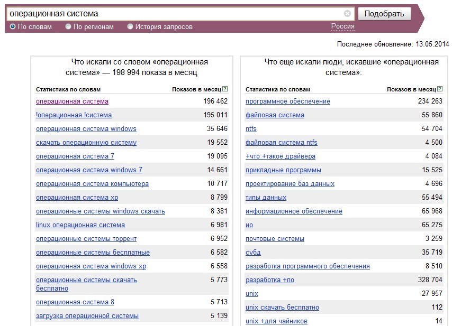Open 'операционные системы торрент' link

tap(86, 239)
